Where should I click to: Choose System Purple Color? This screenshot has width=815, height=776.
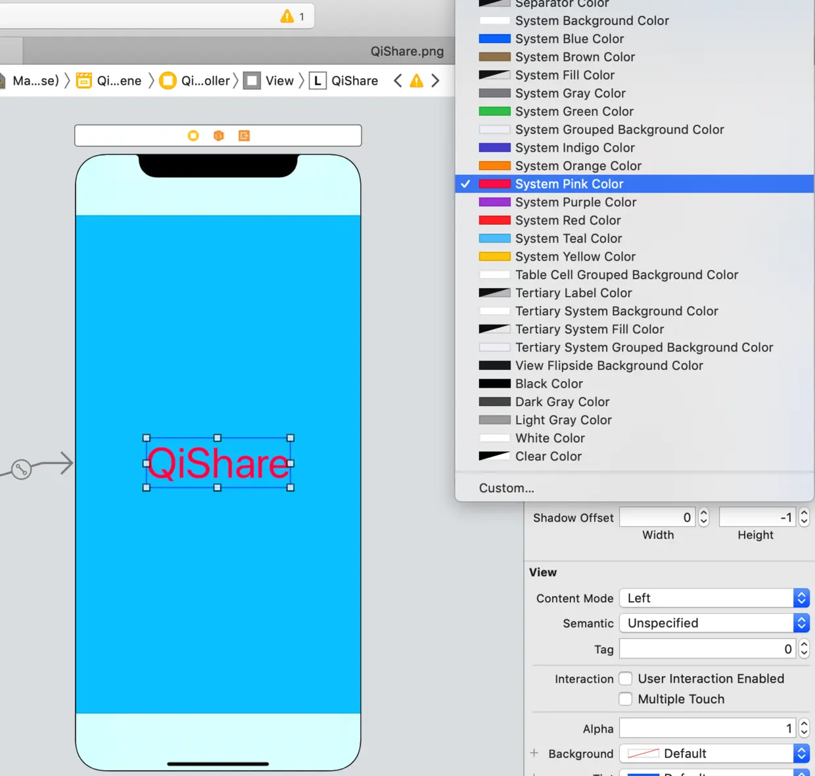tap(635, 202)
